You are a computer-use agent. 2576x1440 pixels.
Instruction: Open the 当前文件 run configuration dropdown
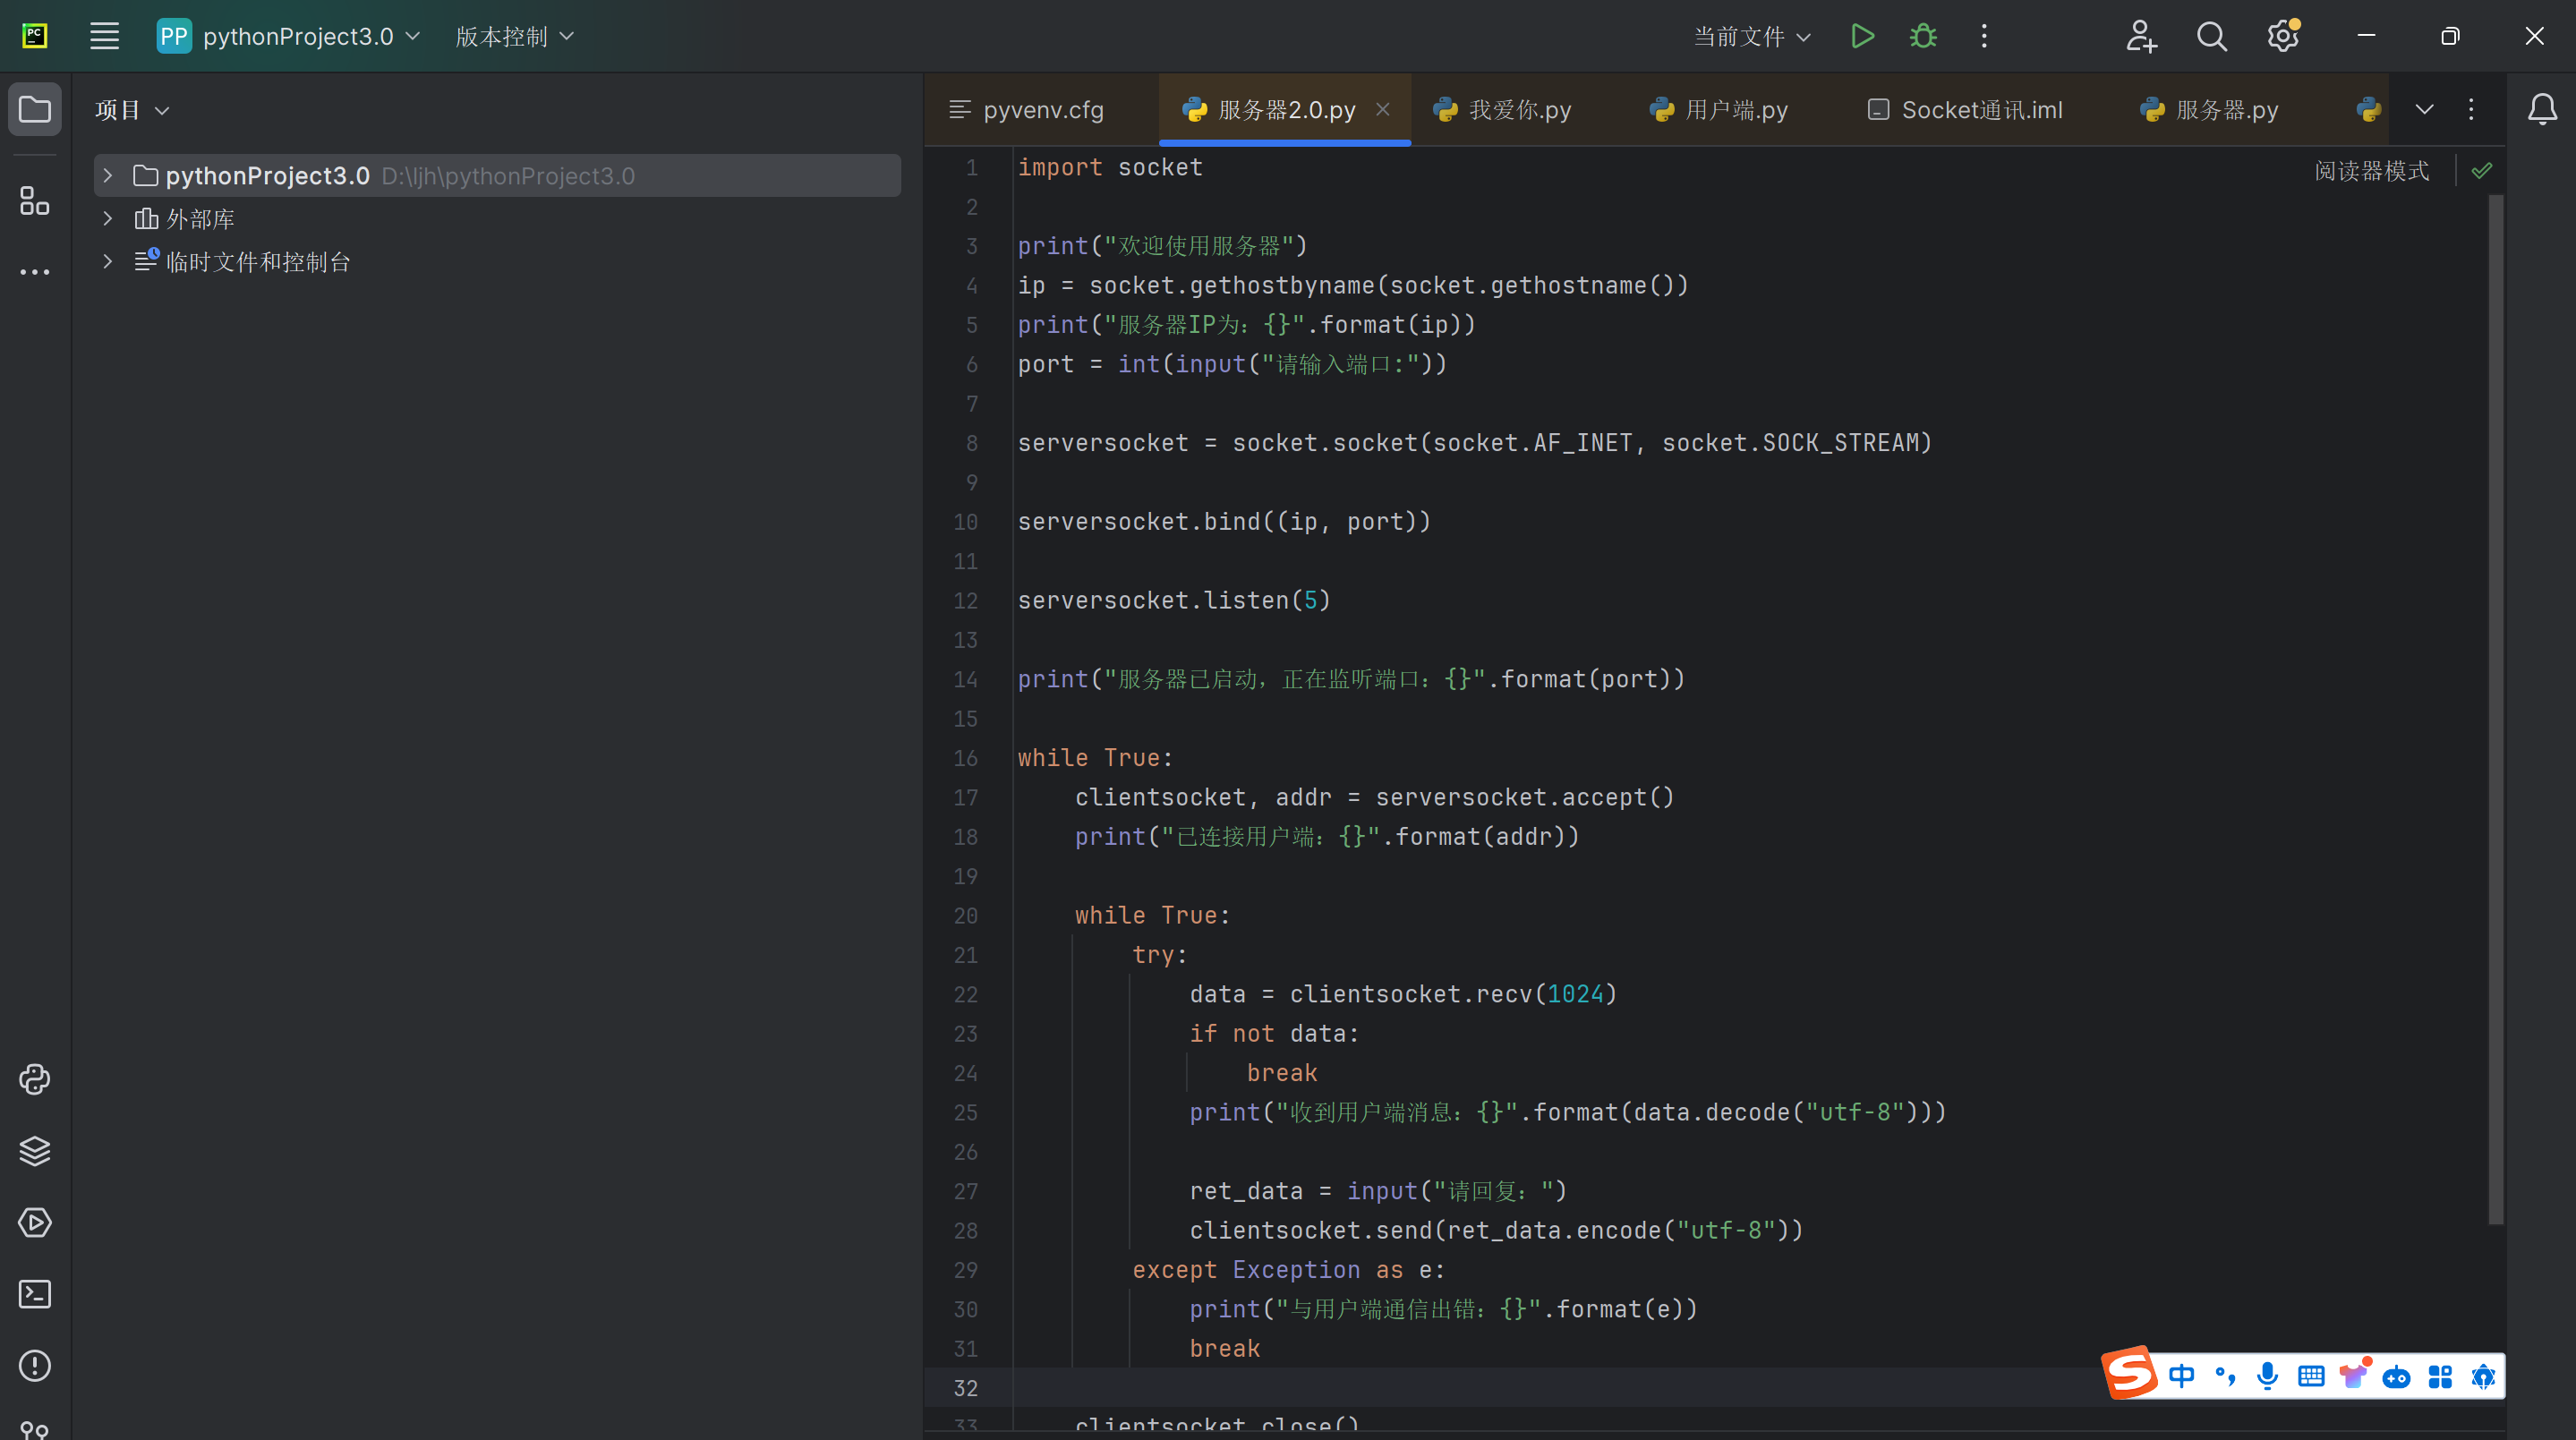point(1752,37)
